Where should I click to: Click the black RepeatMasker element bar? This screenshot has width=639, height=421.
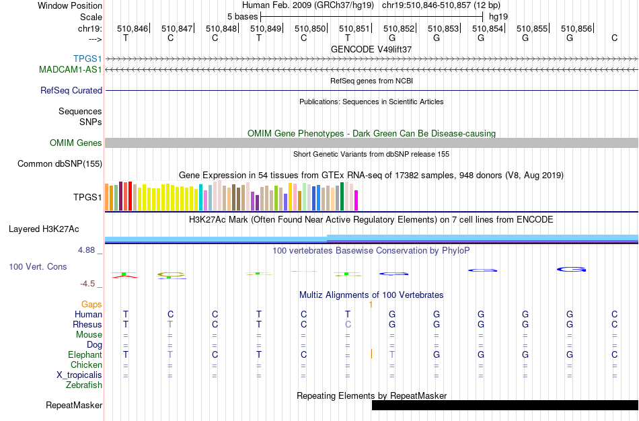(505, 405)
